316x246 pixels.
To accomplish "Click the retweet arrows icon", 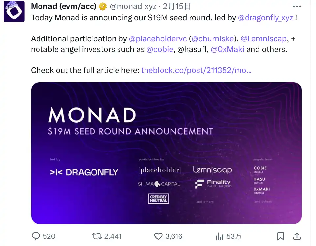I will [x=97, y=236].
